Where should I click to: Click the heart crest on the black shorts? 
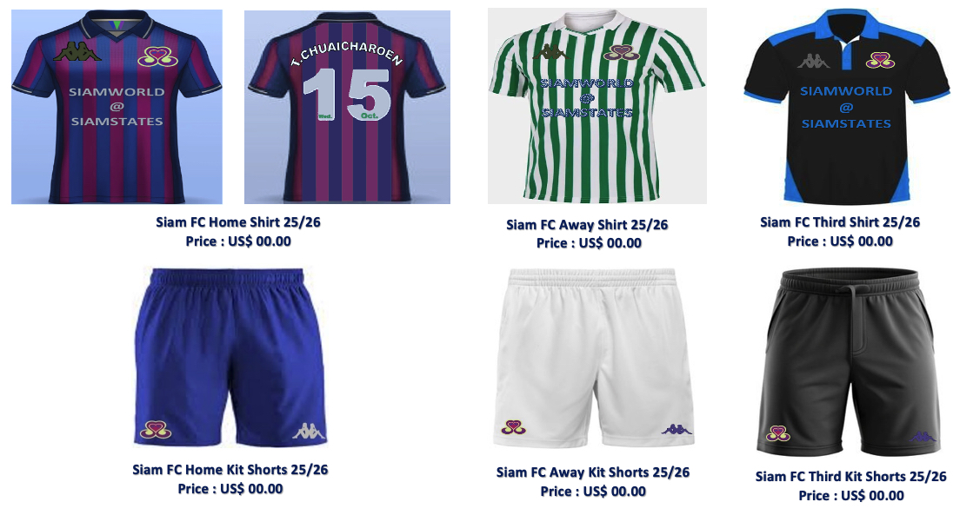click(777, 432)
